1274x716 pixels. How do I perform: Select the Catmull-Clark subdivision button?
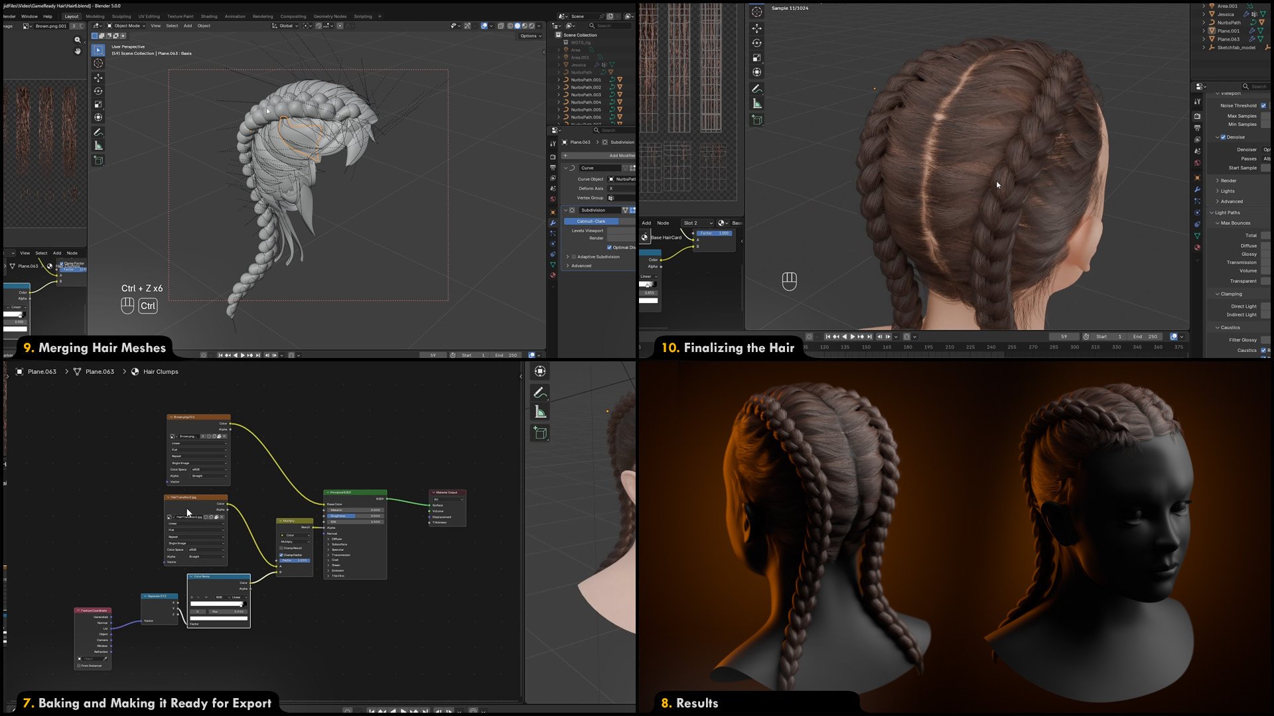591,221
